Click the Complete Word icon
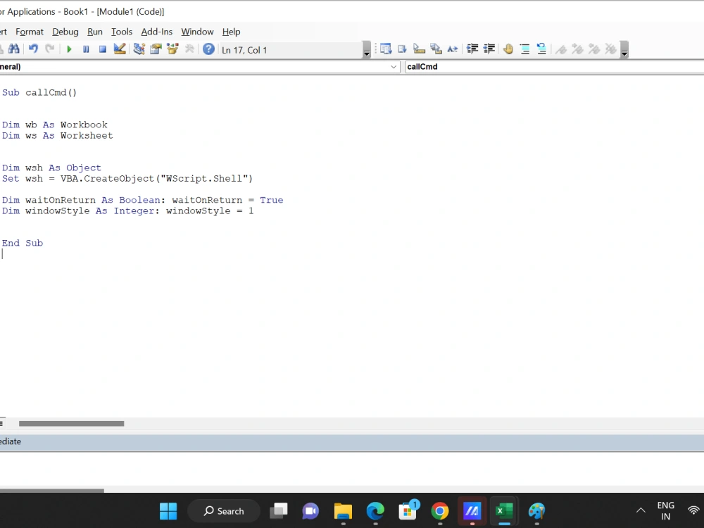Viewport: 704px width, 528px height. point(452,49)
